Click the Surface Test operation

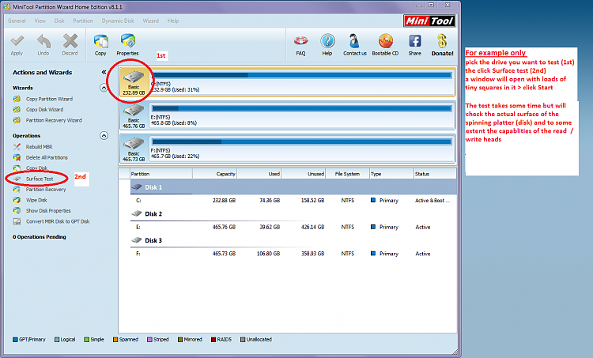[40, 179]
